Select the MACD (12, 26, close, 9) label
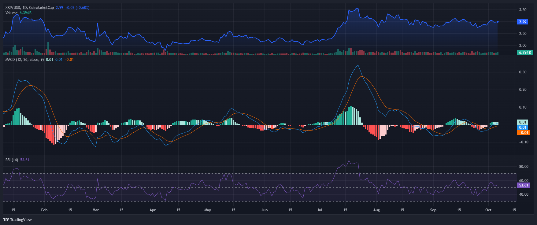 point(24,60)
